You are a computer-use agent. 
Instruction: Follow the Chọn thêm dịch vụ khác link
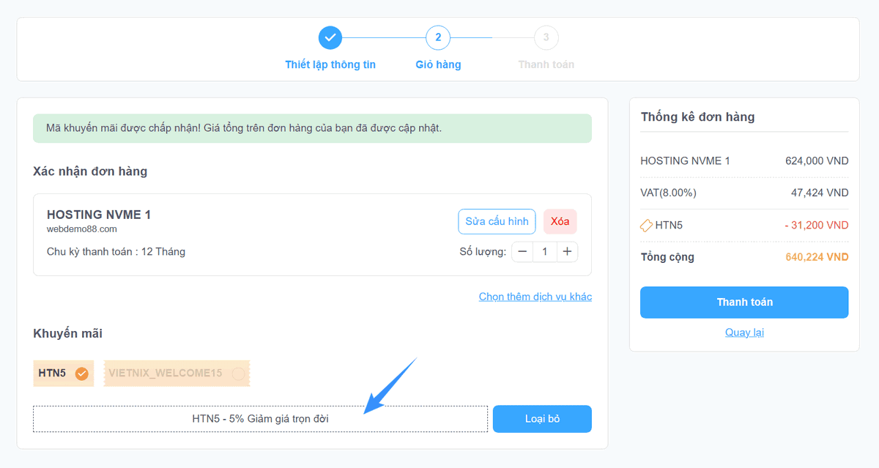click(x=535, y=297)
